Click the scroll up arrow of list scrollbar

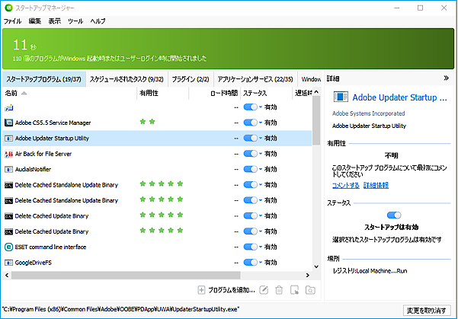coord(316,92)
